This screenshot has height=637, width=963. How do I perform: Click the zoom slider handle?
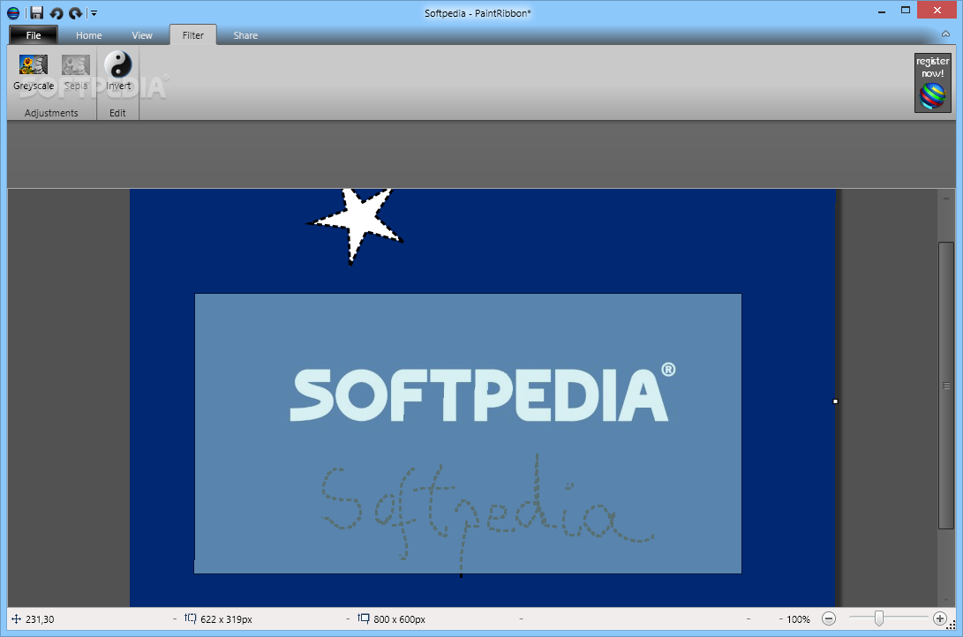pos(879,618)
